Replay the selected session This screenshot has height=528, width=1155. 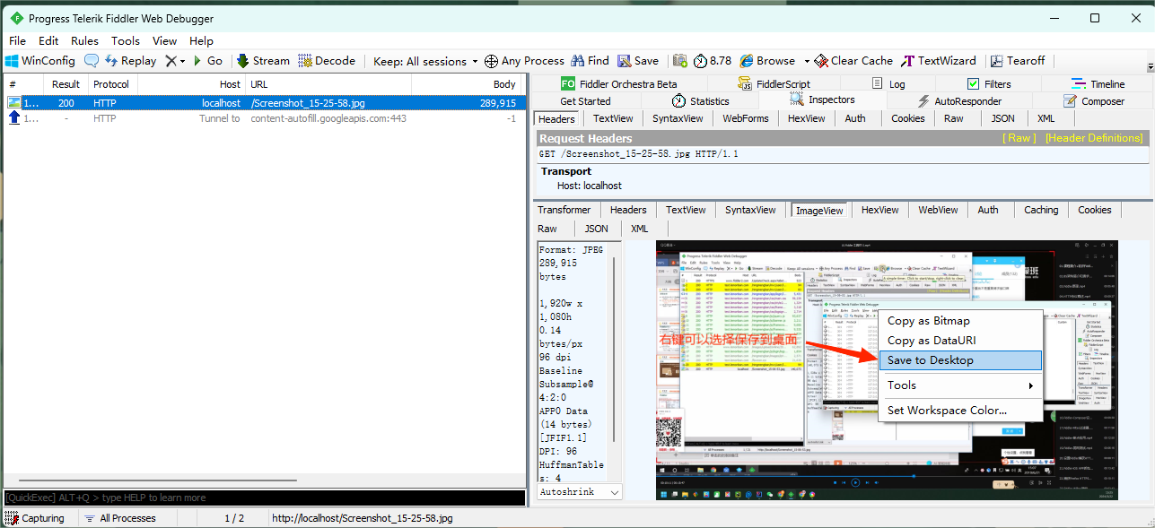[x=130, y=61]
